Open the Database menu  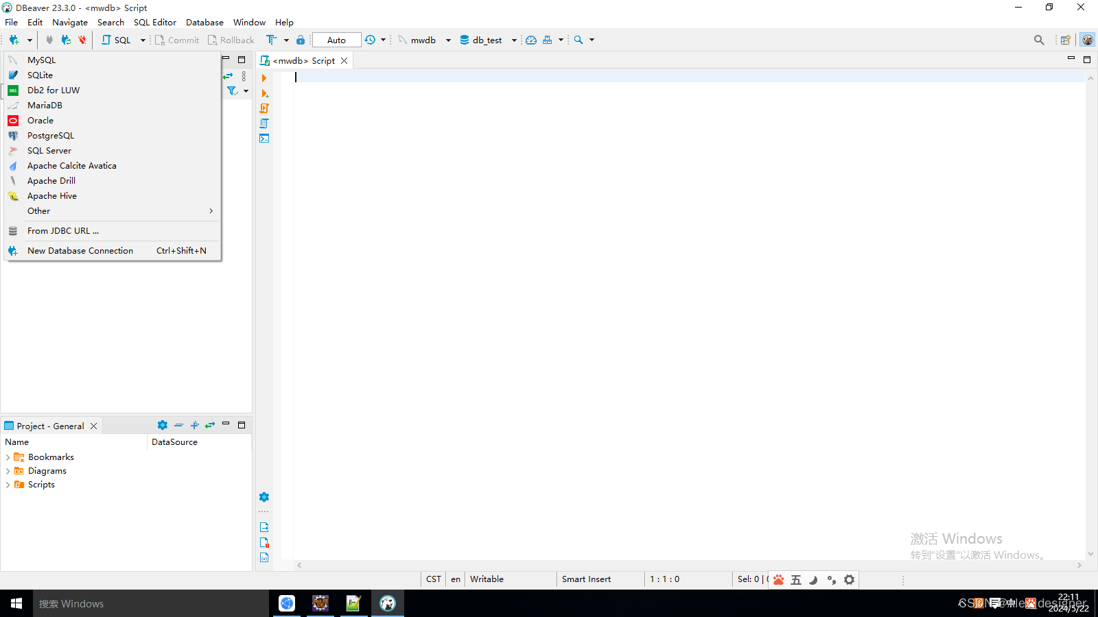coord(205,22)
